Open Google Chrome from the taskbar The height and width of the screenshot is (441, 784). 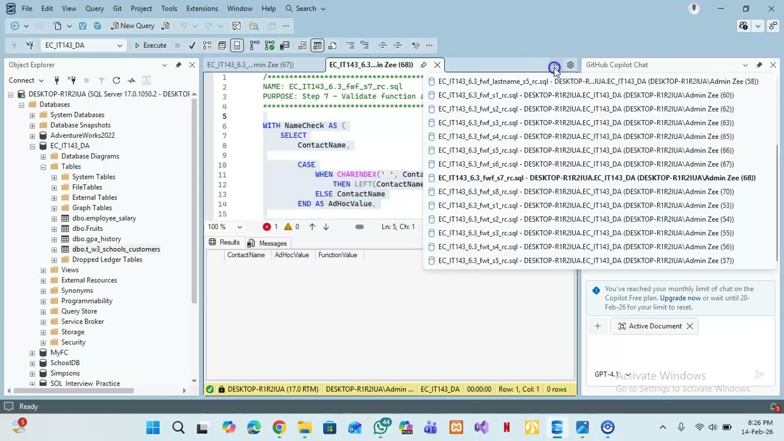(x=279, y=428)
